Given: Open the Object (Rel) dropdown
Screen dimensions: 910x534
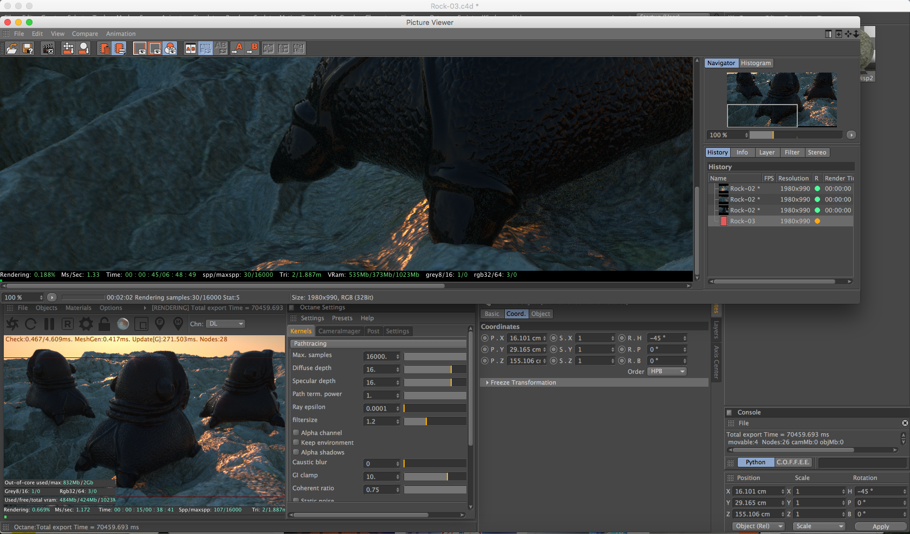Looking at the screenshot, I should (x=758, y=526).
